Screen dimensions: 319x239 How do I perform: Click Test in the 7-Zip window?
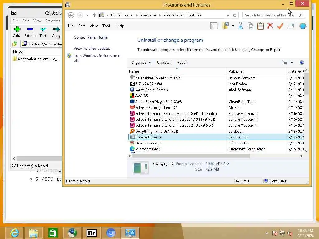tap(43, 32)
